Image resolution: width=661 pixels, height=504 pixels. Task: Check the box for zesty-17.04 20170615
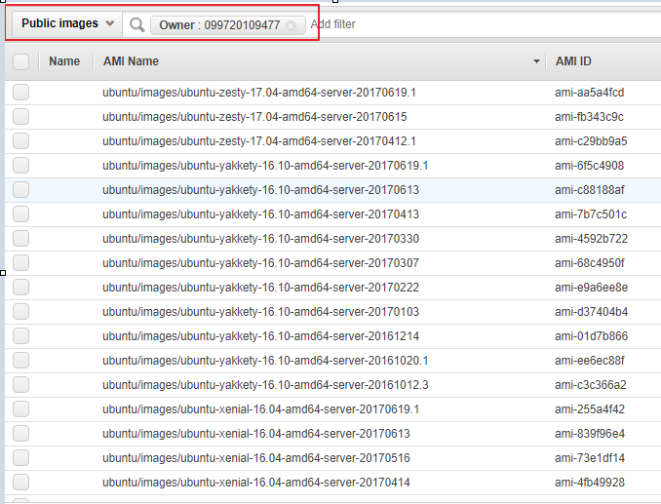tap(20, 117)
